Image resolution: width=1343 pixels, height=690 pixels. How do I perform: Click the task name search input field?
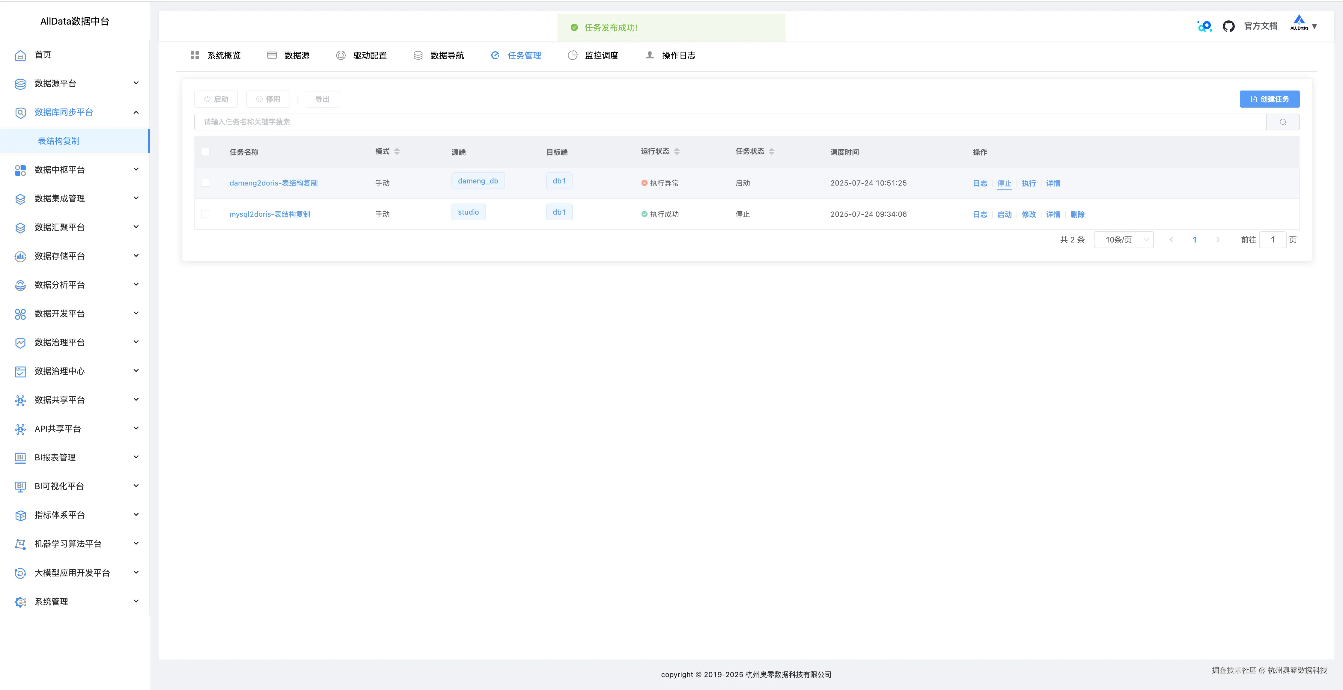tap(730, 122)
